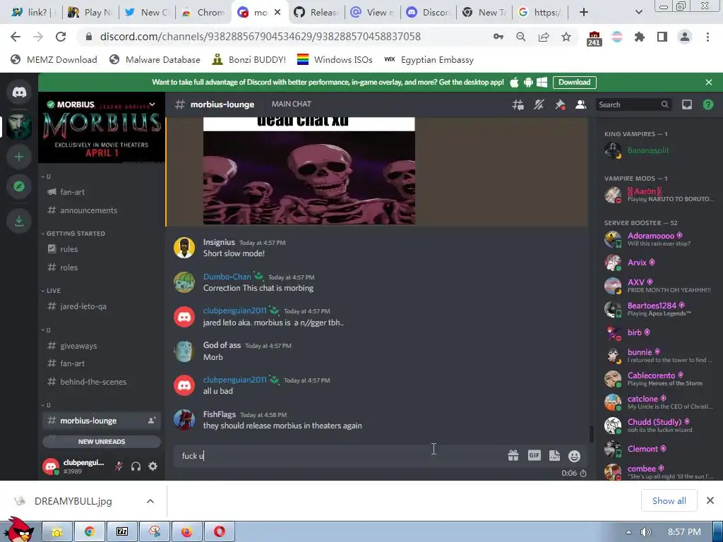Screen dimensions: 723x542
Task: Open Chrome three-dot menu
Action: [x=707, y=37]
